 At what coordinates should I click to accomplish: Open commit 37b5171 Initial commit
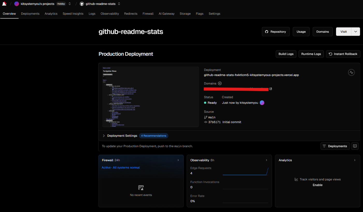click(225, 122)
